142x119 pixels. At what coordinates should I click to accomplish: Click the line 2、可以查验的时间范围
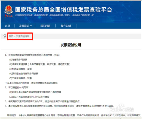point(17,87)
